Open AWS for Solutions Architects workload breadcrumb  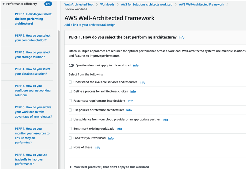coord(147,4)
